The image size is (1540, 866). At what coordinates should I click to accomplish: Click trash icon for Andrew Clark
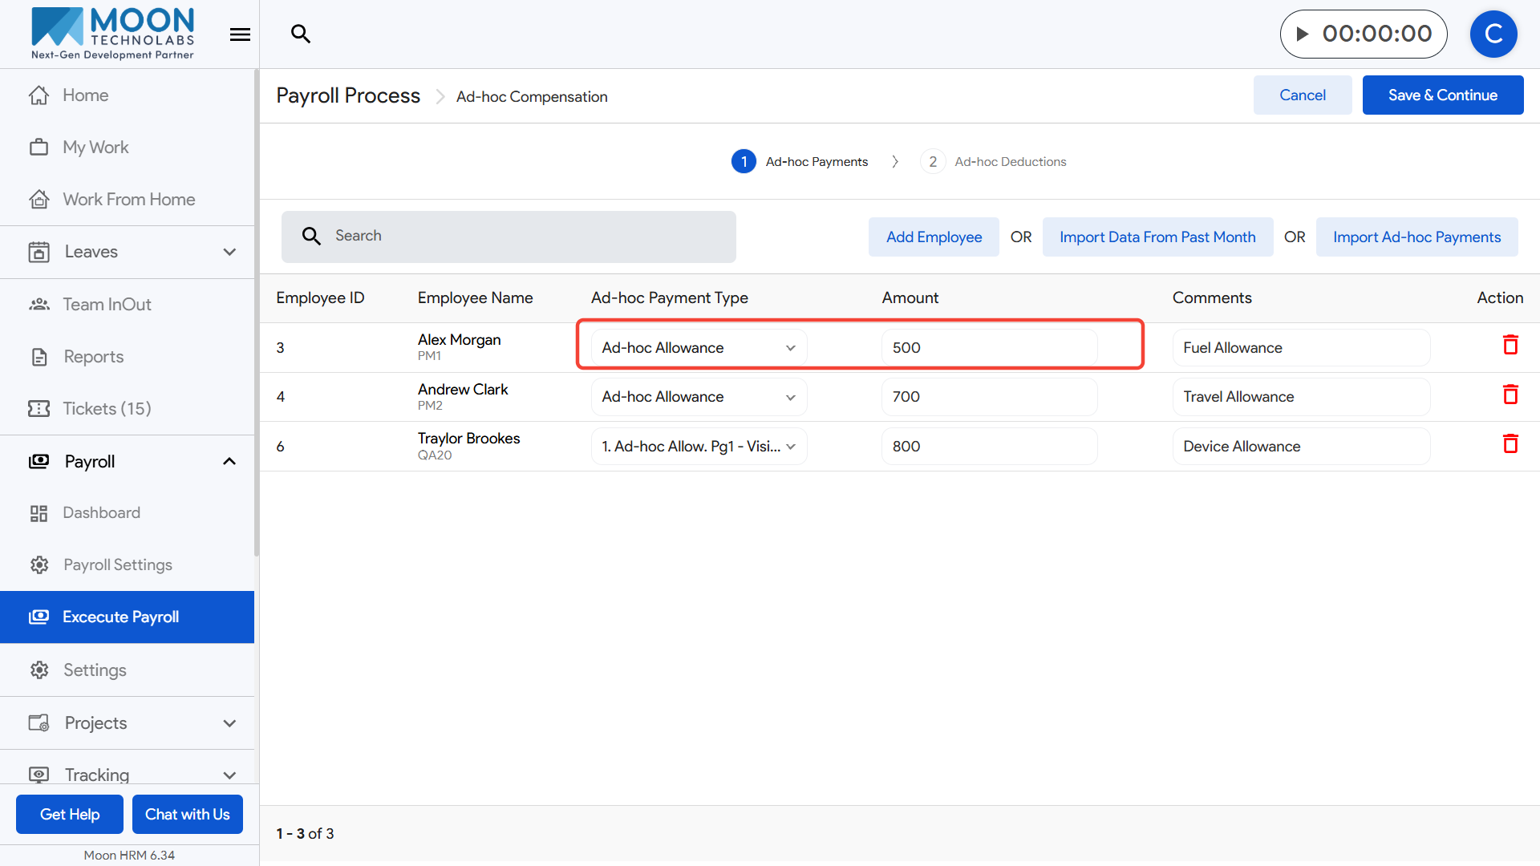tap(1510, 395)
